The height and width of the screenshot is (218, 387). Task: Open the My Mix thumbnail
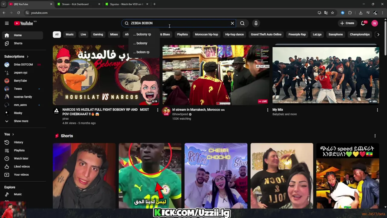(326, 75)
